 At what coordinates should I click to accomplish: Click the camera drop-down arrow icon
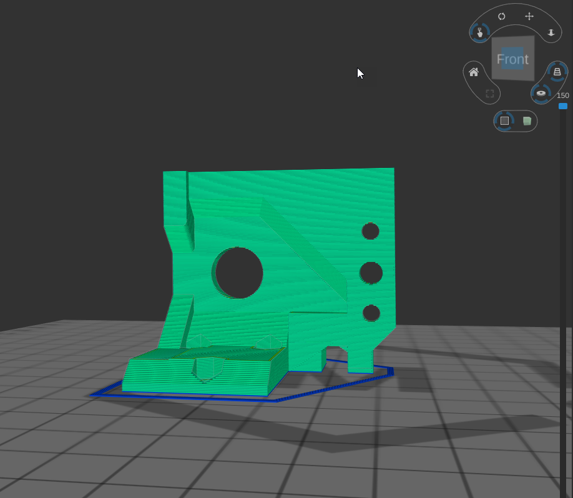click(x=551, y=32)
